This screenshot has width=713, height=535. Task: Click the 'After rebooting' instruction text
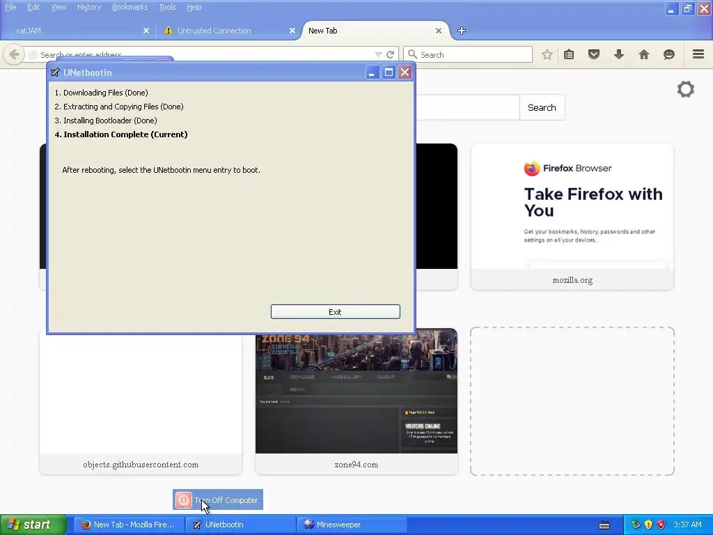pyautogui.click(x=161, y=170)
